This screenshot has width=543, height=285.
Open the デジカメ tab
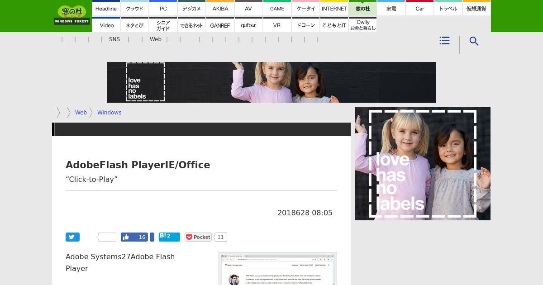click(191, 9)
